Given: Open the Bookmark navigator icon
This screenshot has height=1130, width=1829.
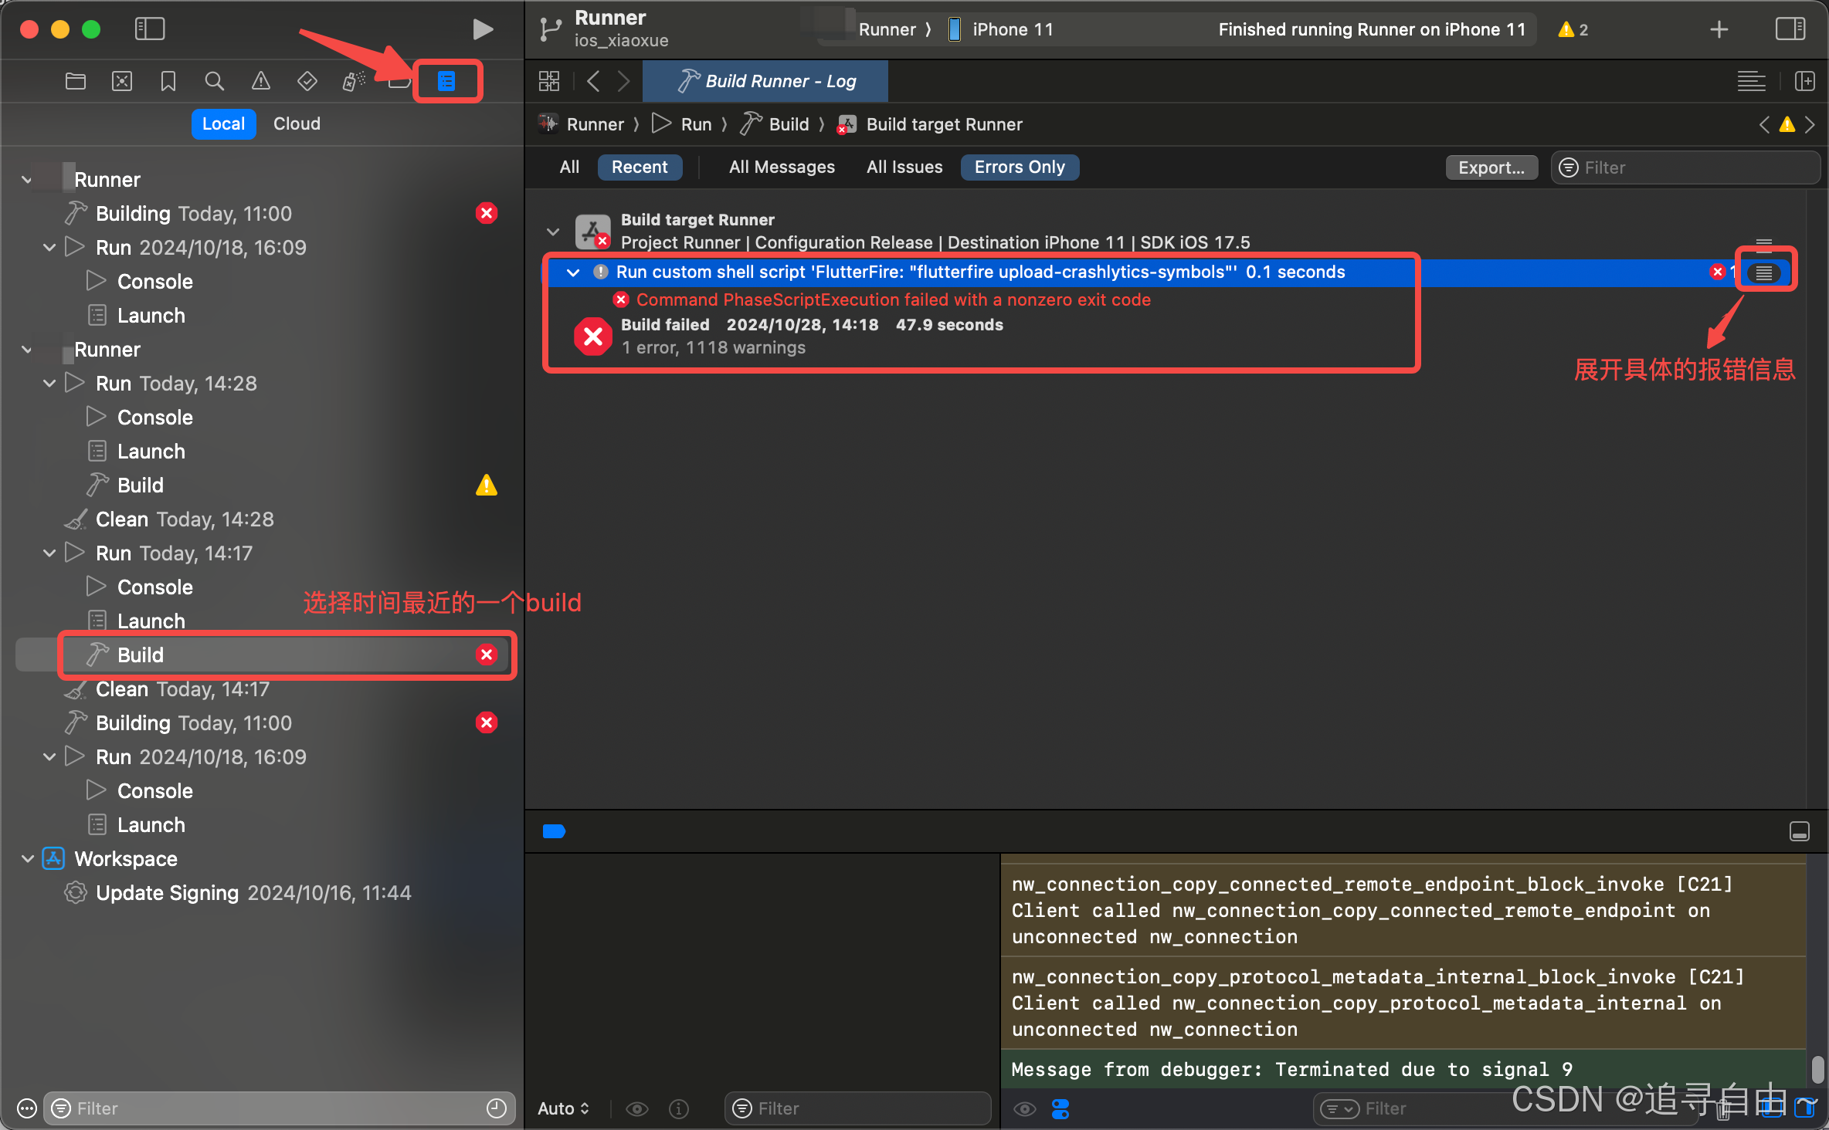Looking at the screenshot, I should (168, 81).
